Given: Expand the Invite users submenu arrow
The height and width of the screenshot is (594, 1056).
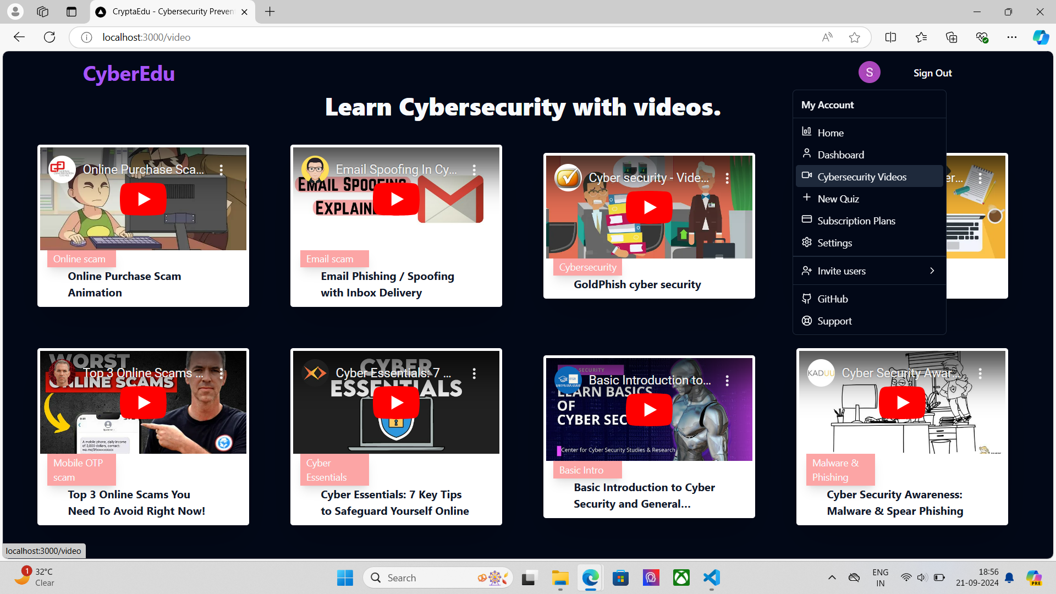Looking at the screenshot, I should [932, 271].
